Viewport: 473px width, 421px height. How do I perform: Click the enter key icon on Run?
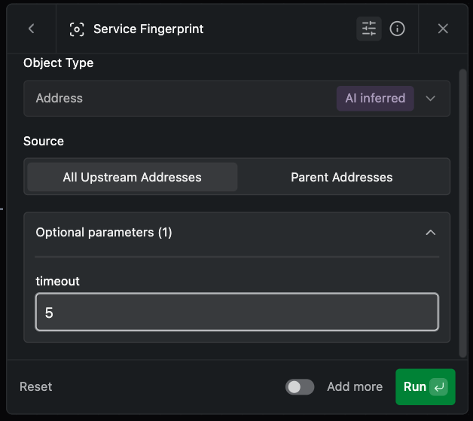coord(440,387)
